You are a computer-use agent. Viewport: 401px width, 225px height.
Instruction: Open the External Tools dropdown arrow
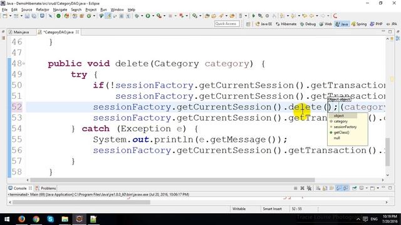(x=164, y=16)
